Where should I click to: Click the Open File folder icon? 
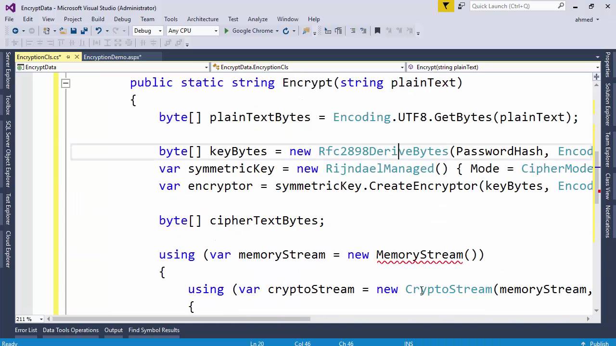click(x=63, y=31)
